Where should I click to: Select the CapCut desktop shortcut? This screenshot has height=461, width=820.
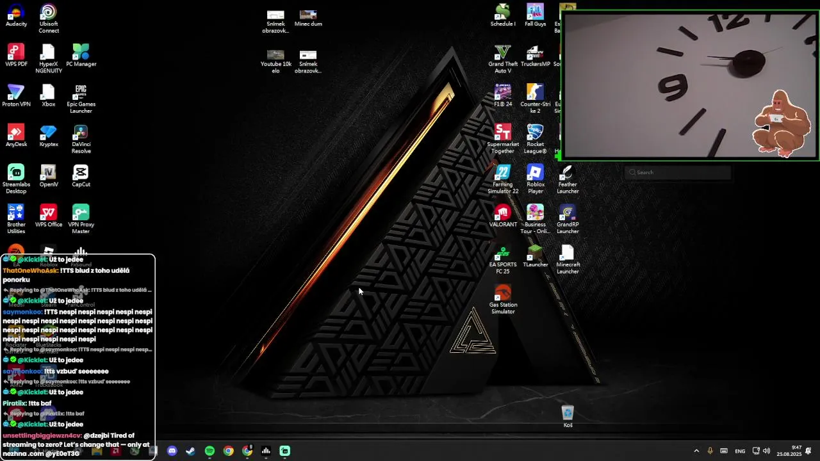81,176
